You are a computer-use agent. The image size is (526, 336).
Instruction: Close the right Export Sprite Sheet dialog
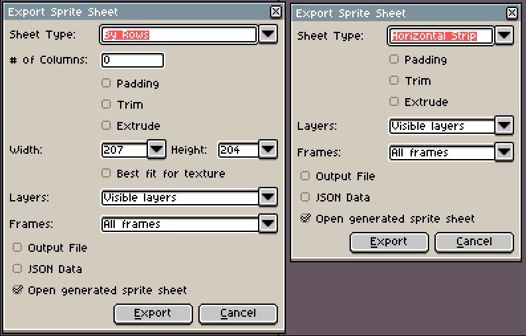tap(511, 13)
